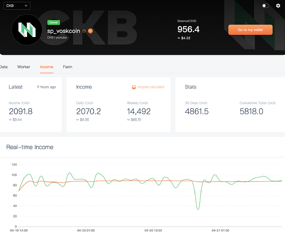The width and height of the screenshot is (285, 234).
Task: Open the CKB coin dropdown
Action: click(x=17, y=6)
